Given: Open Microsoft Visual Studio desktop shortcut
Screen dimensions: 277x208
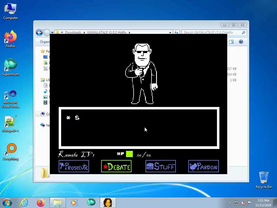Looking at the screenshot, I should pyautogui.click(x=11, y=99).
